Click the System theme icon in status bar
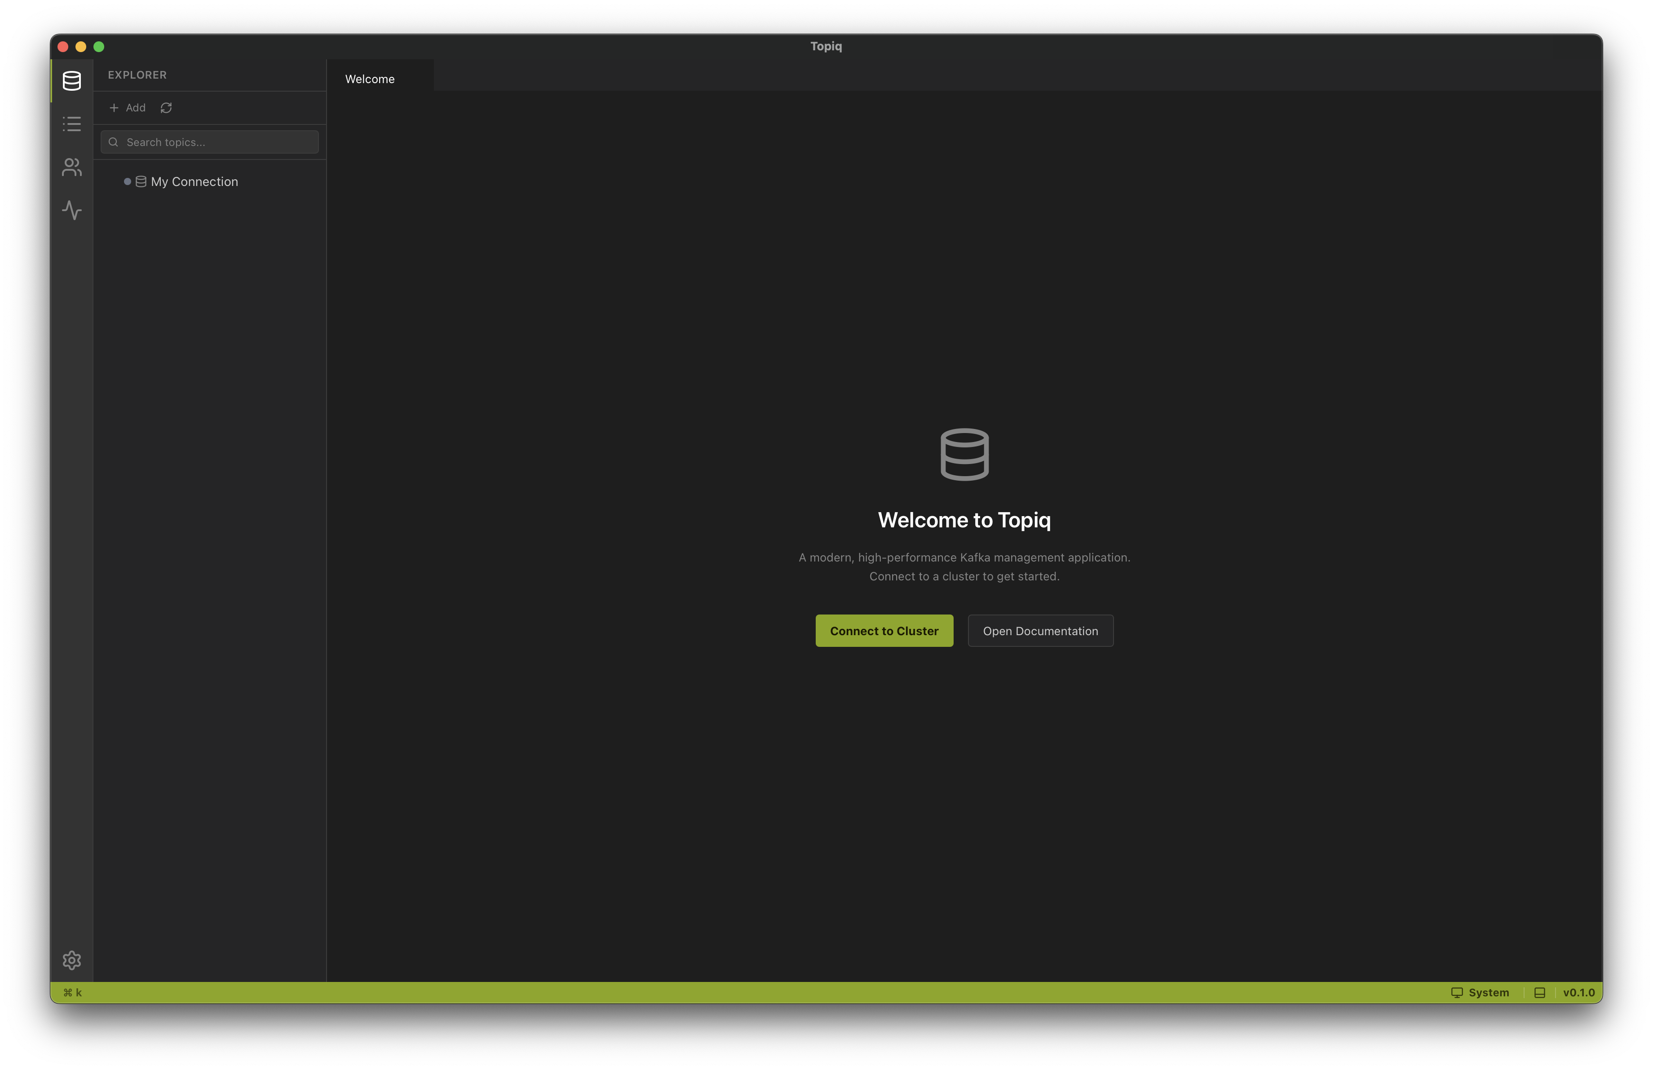1653x1070 pixels. [x=1456, y=993]
